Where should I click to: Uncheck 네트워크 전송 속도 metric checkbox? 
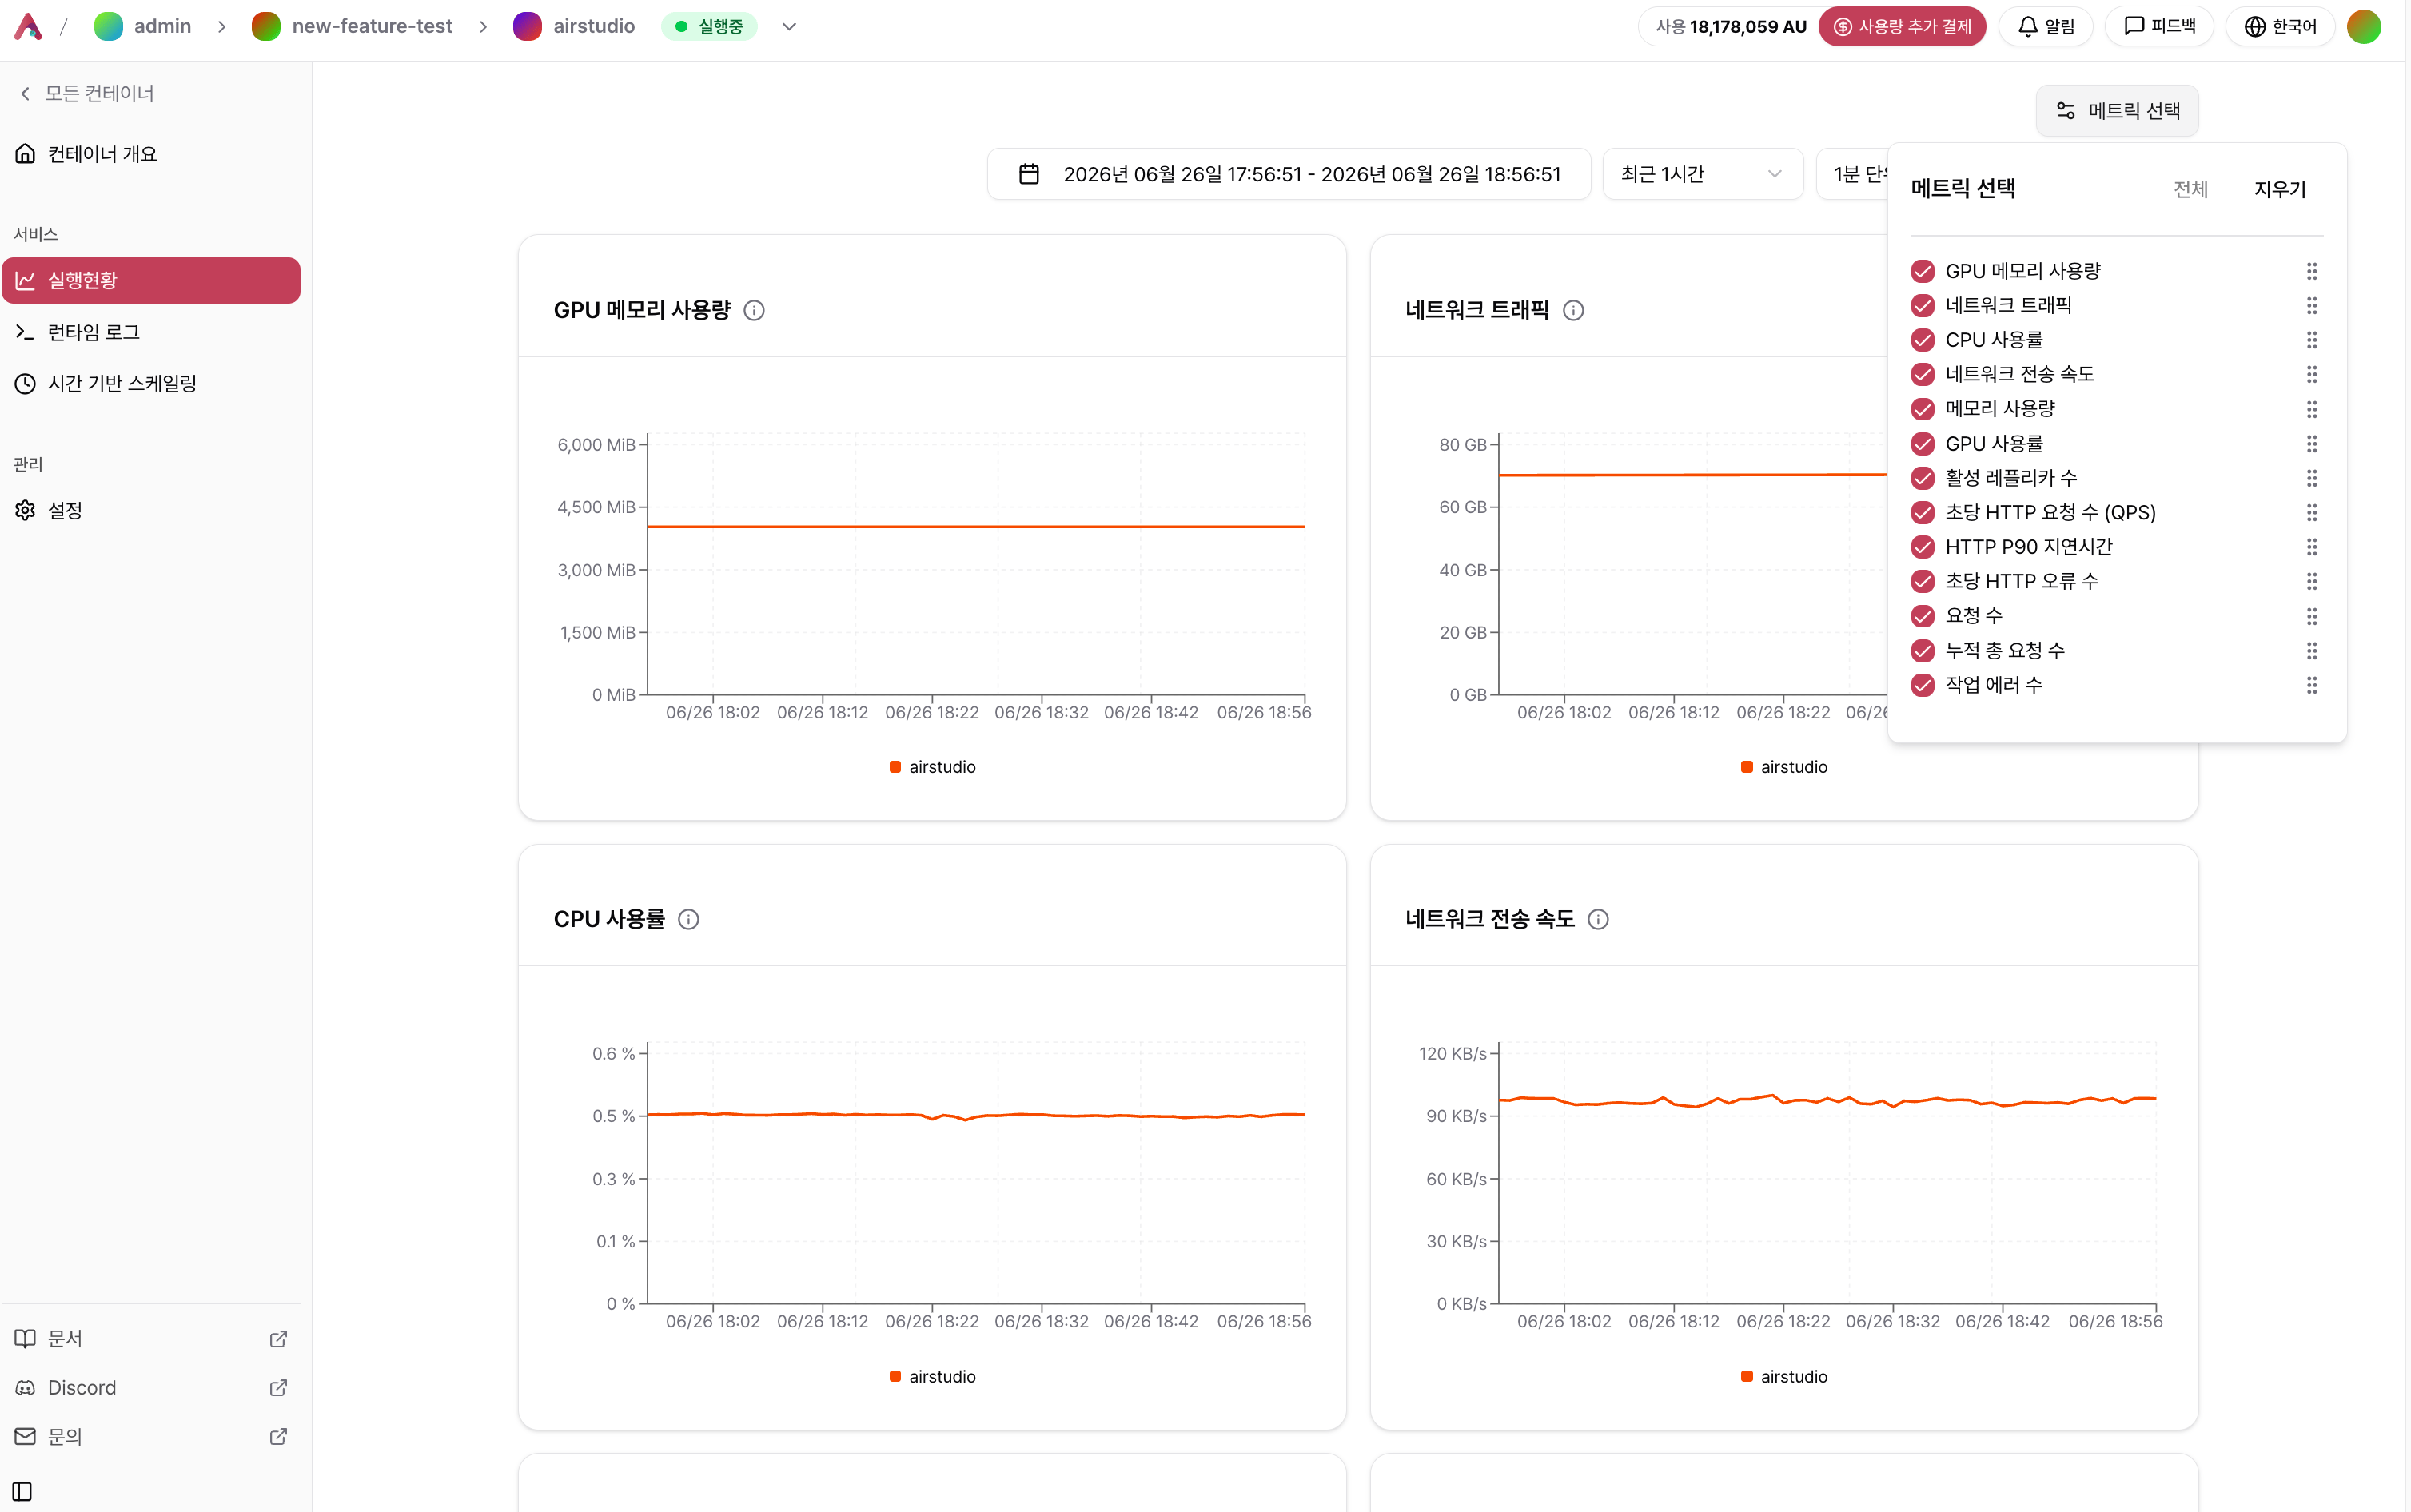[x=1922, y=374]
